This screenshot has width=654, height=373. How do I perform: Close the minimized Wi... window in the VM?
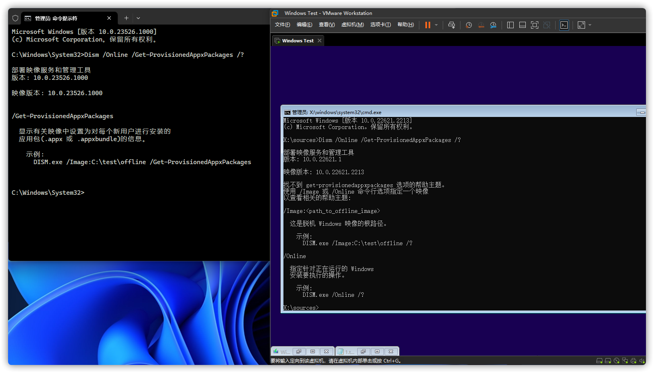tap(327, 351)
